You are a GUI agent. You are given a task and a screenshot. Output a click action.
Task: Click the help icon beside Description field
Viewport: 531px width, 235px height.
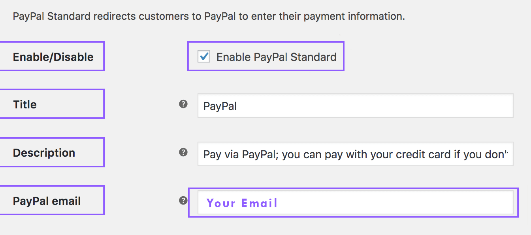click(183, 152)
